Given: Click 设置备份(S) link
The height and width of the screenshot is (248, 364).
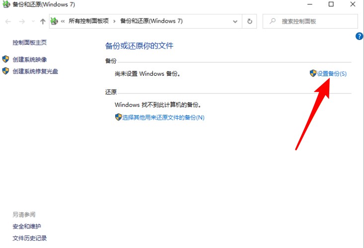Looking at the screenshot, I should click(x=332, y=74).
